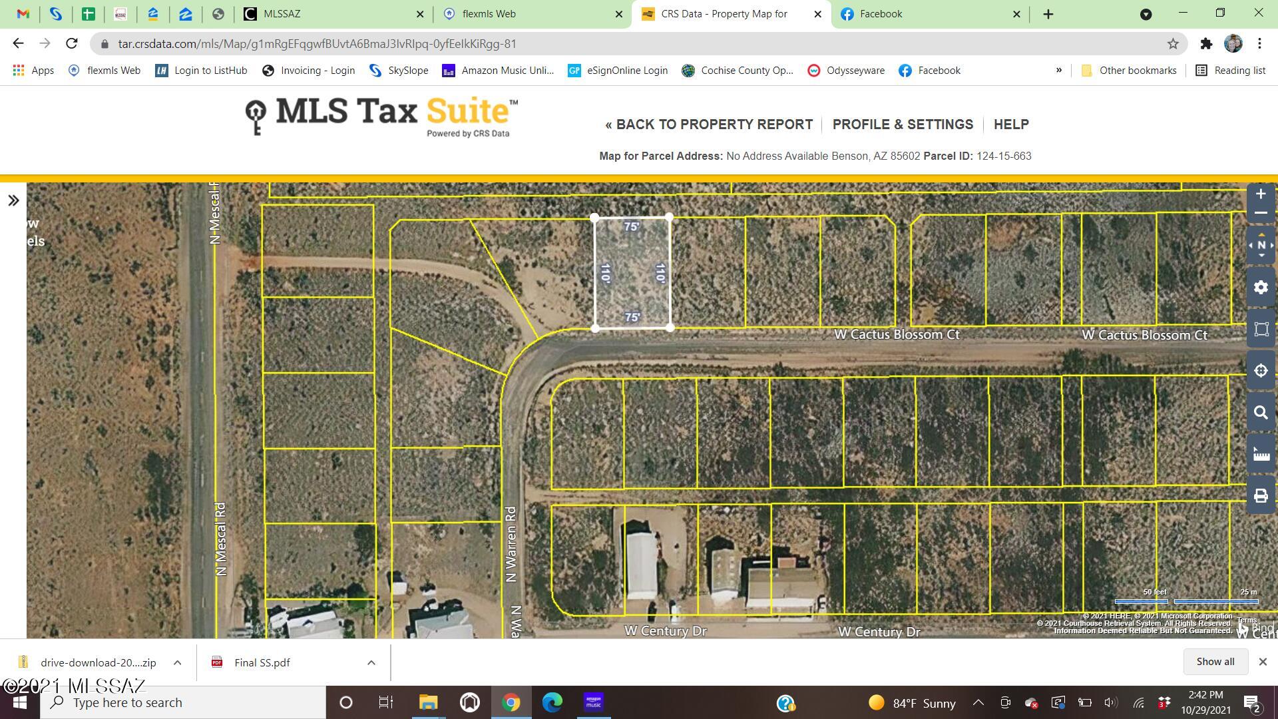
Task: Reload the current page
Action: tap(71, 43)
